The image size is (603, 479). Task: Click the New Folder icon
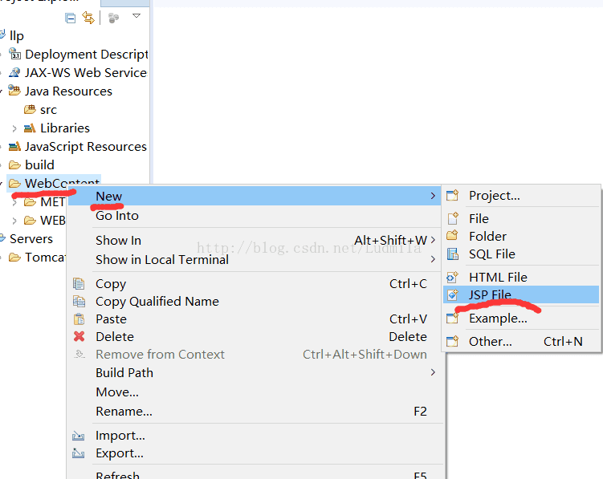click(453, 235)
